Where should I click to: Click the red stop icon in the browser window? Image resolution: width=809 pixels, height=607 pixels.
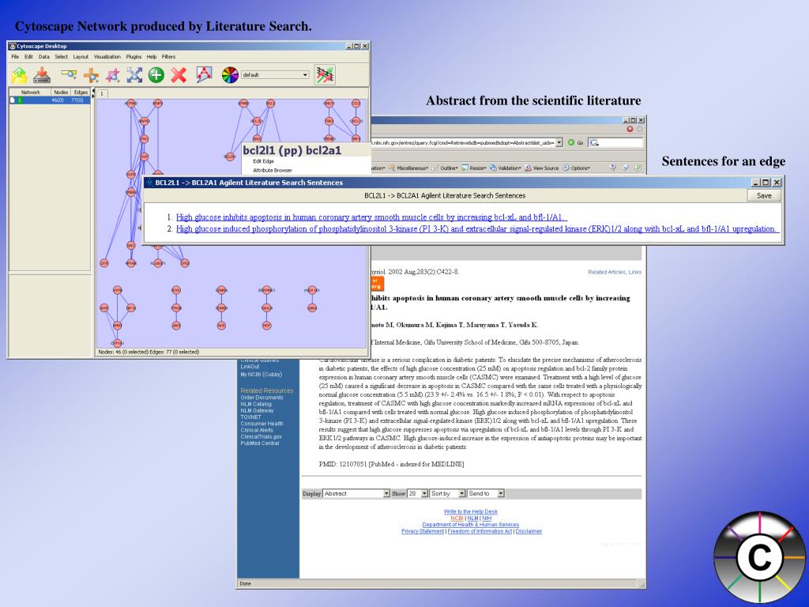point(630,129)
